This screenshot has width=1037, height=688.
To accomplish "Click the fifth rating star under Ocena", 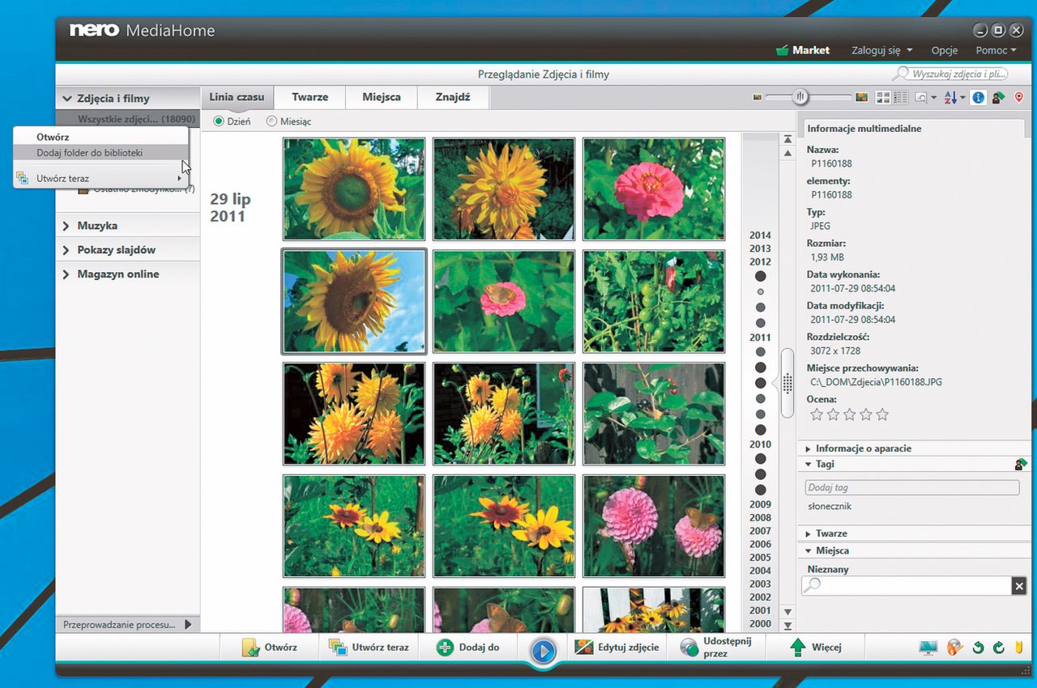I will coord(882,414).
